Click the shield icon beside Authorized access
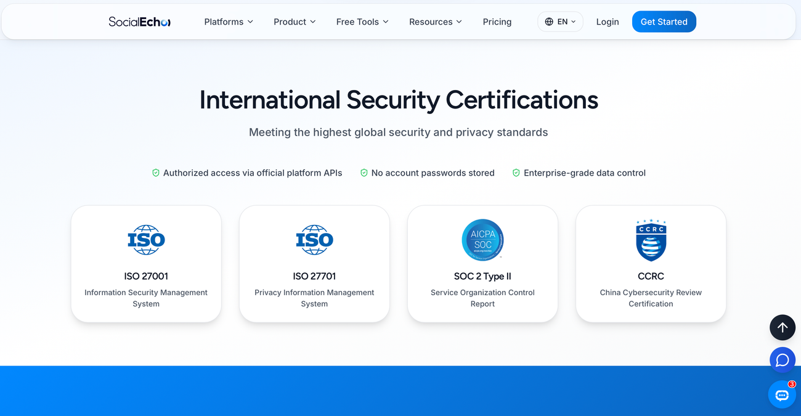Image resolution: width=801 pixels, height=416 pixels. pos(156,173)
